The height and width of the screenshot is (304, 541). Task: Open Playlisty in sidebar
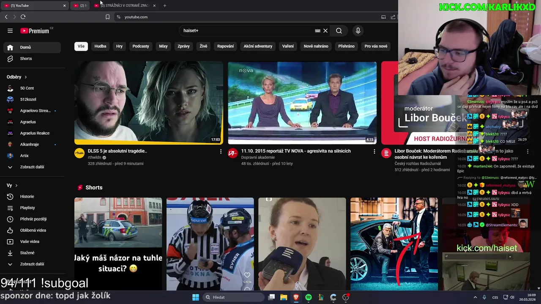[32, 208]
